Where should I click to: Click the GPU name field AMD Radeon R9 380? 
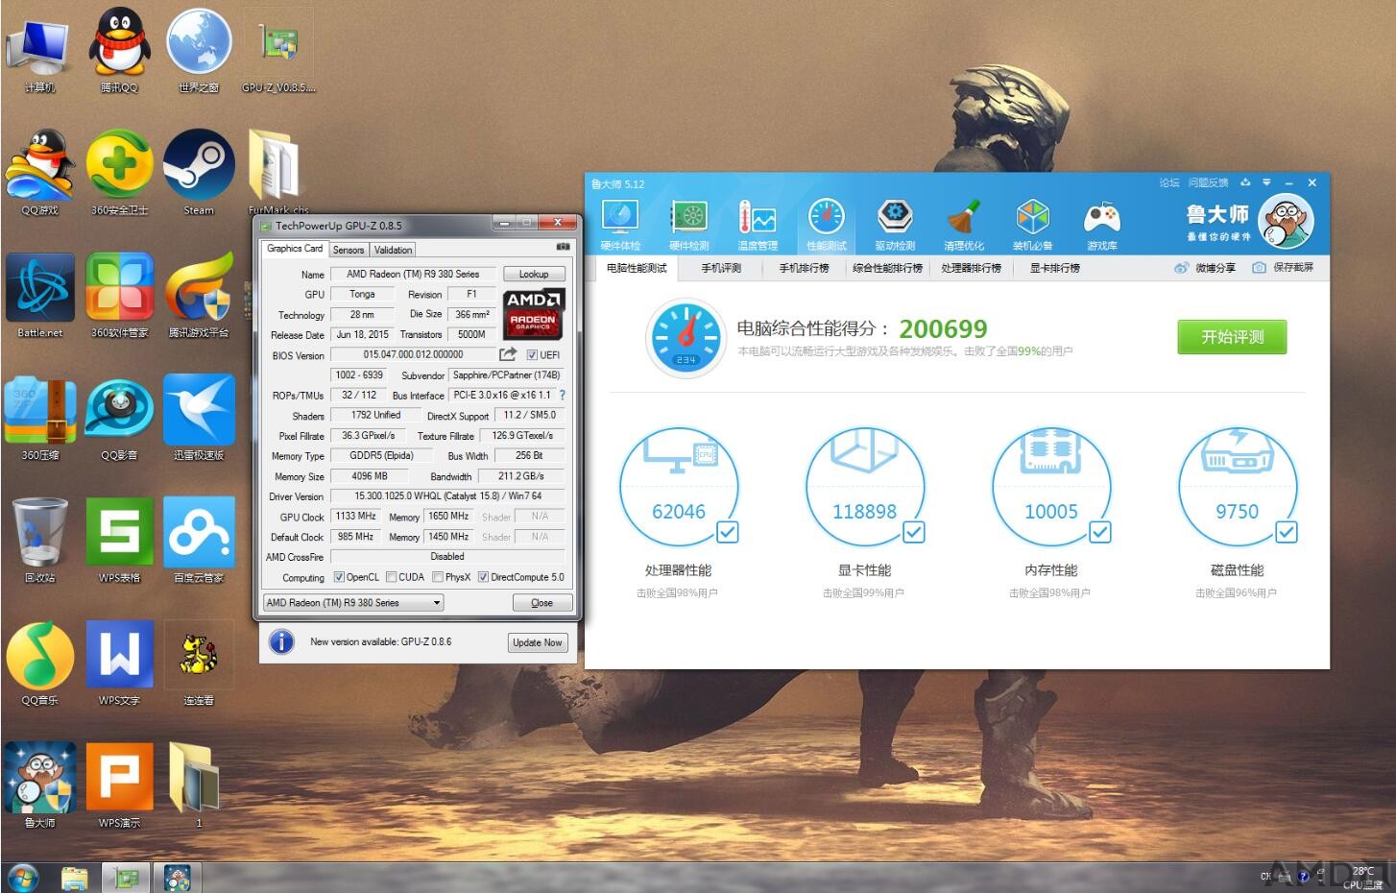(x=413, y=274)
